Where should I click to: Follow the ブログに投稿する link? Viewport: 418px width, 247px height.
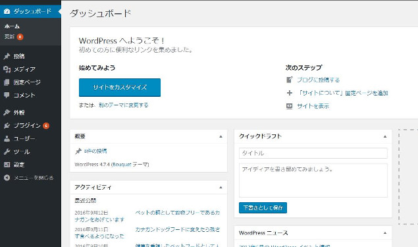[x=319, y=80]
